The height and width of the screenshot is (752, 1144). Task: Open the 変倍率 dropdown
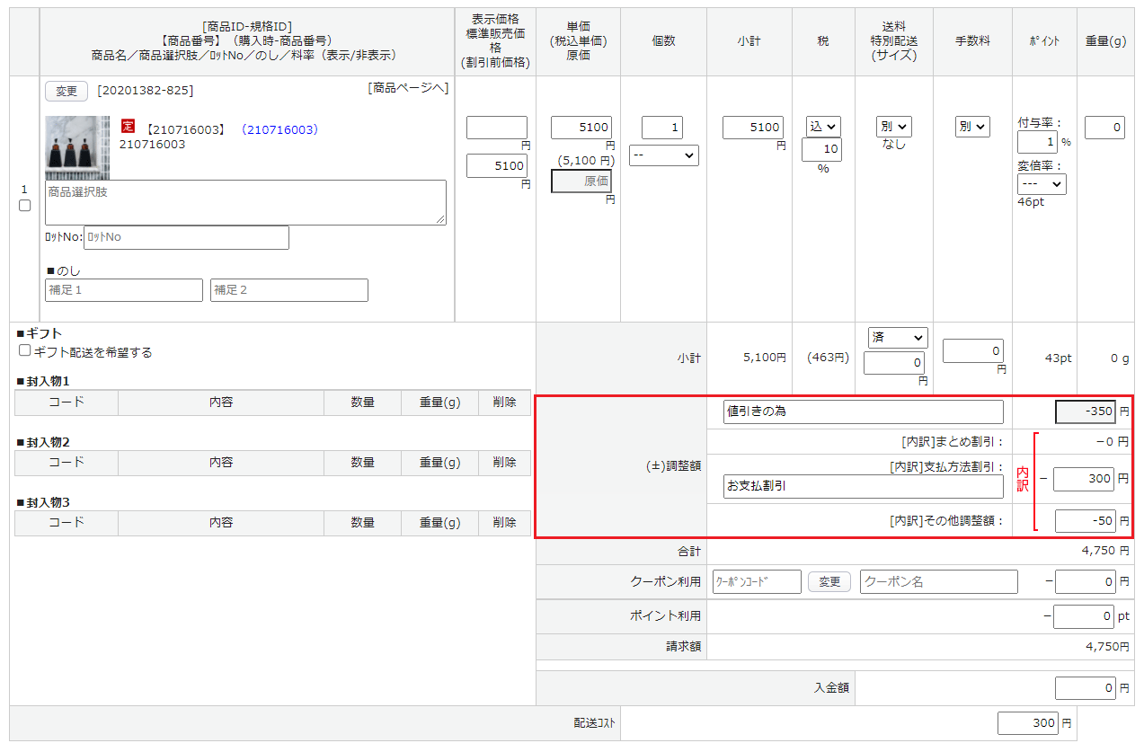[1041, 183]
